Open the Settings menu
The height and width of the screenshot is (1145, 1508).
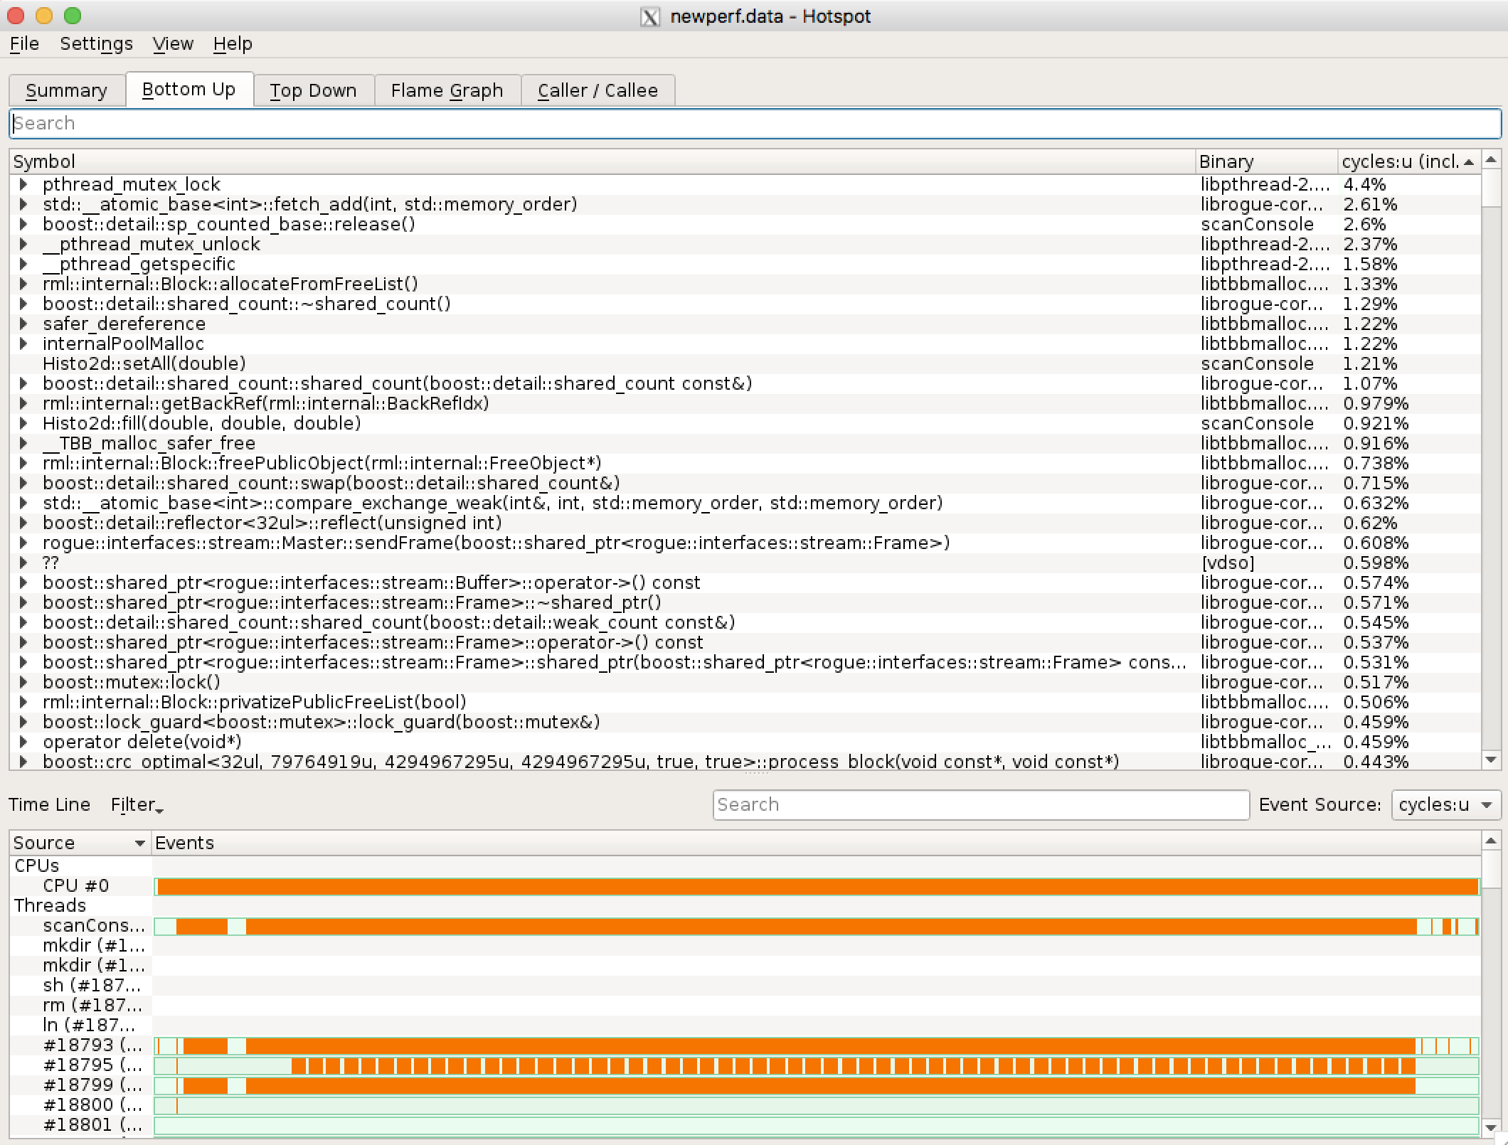(x=96, y=44)
